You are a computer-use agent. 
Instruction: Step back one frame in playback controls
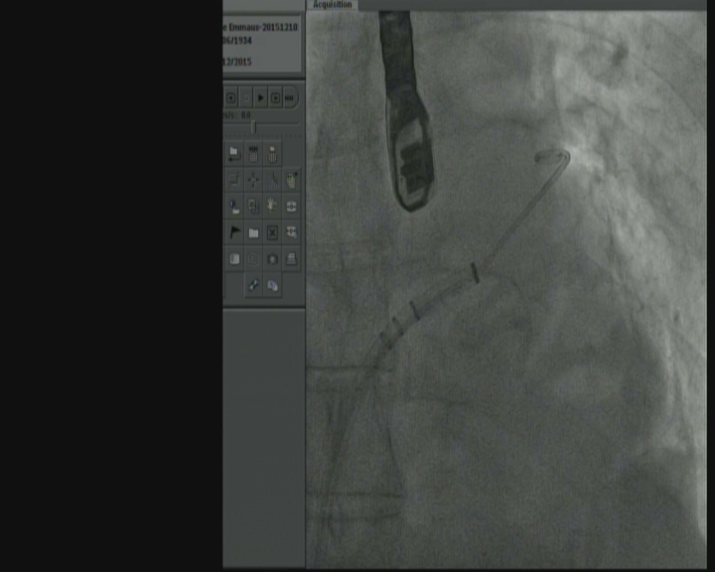[x=231, y=97]
